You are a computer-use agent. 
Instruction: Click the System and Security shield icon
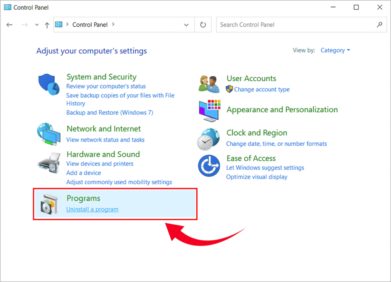coord(49,84)
